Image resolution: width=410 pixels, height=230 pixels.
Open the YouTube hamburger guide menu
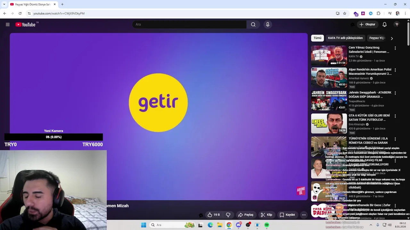(8, 25)
